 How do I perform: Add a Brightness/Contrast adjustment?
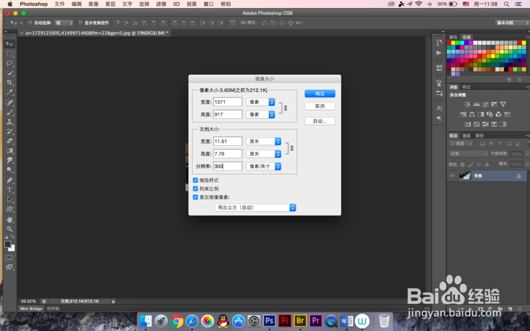click(467, 104)
